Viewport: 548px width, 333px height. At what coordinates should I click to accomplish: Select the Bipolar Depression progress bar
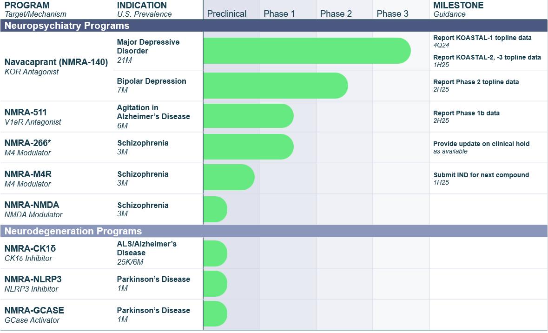pos(276,86)
